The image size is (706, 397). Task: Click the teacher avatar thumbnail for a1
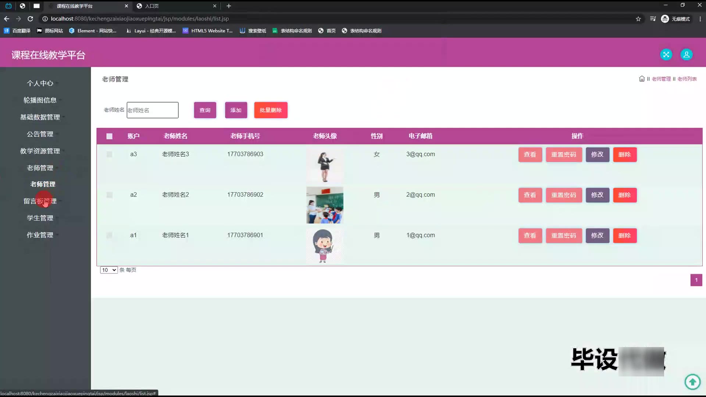(324, 246)
